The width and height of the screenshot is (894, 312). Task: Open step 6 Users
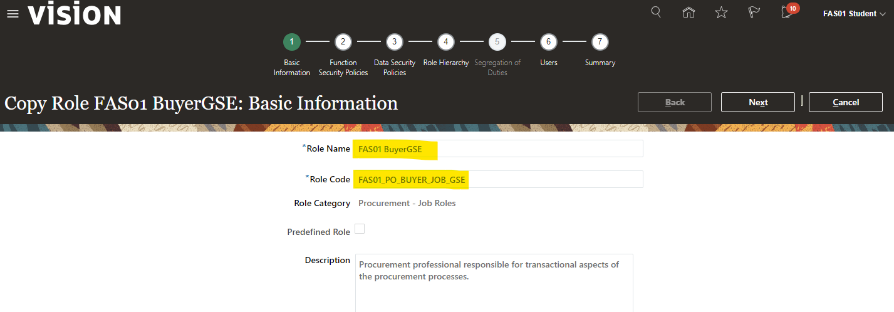point(548,42)
